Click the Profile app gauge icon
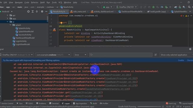This screenshot has height=108, width=193. [162, 7]
